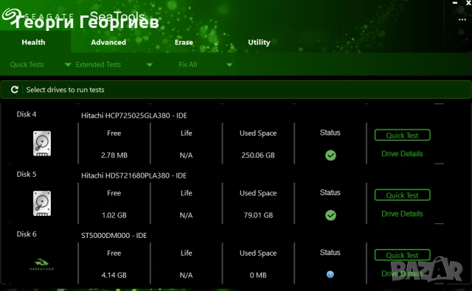Viewport: 472px width, 291px height.
Task: Expand the Extended Tests dropdown arrow
Action: click(150, 65)
